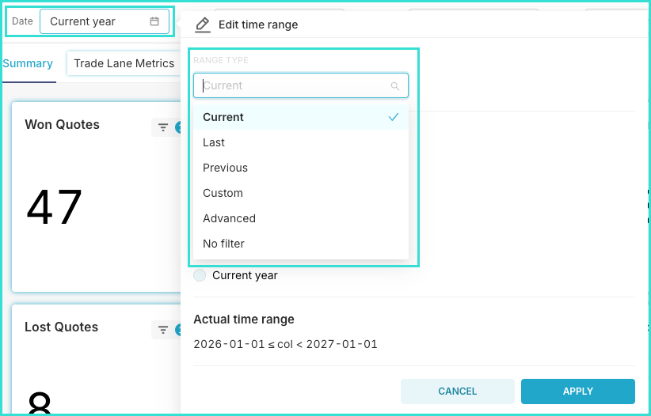The image size is (651, 416).
Task: Choose Last from the range type list
Action: click(214, 142)
